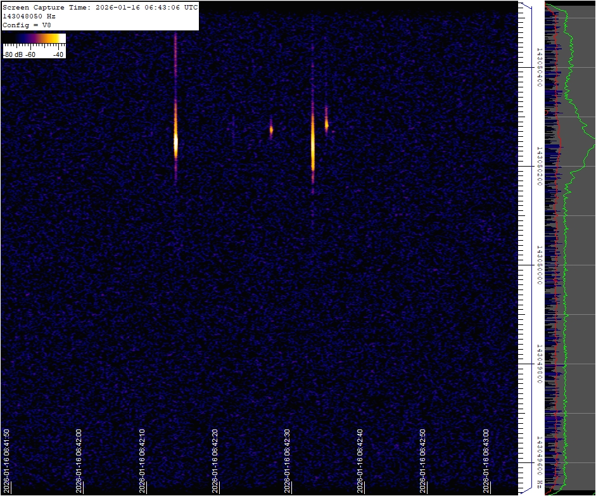596x496 pixels.
Task: Click the 143050000 frequency axis label
Action: [x=539, y=265]
